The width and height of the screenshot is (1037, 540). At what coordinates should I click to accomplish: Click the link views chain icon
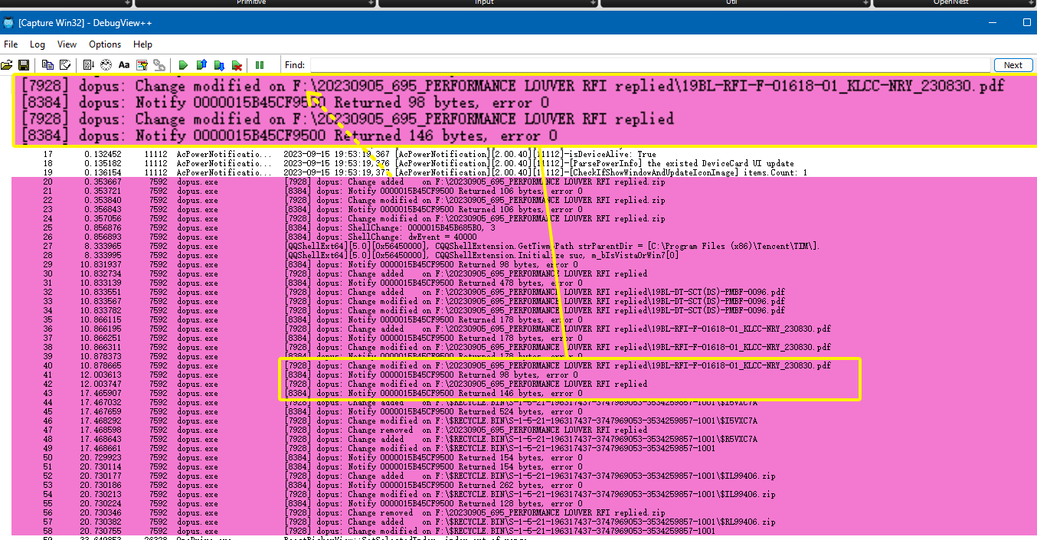pyautogui.click(x=159, y=65)
